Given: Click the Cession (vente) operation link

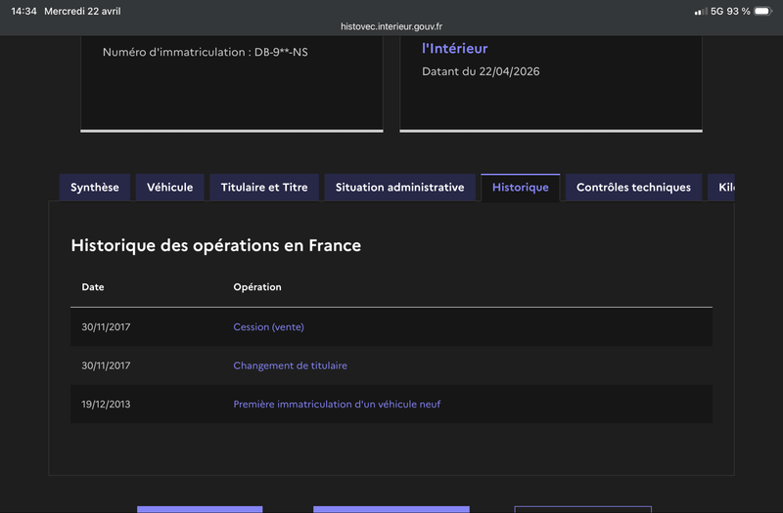Looking at the screenshot, I should (268, 327).
